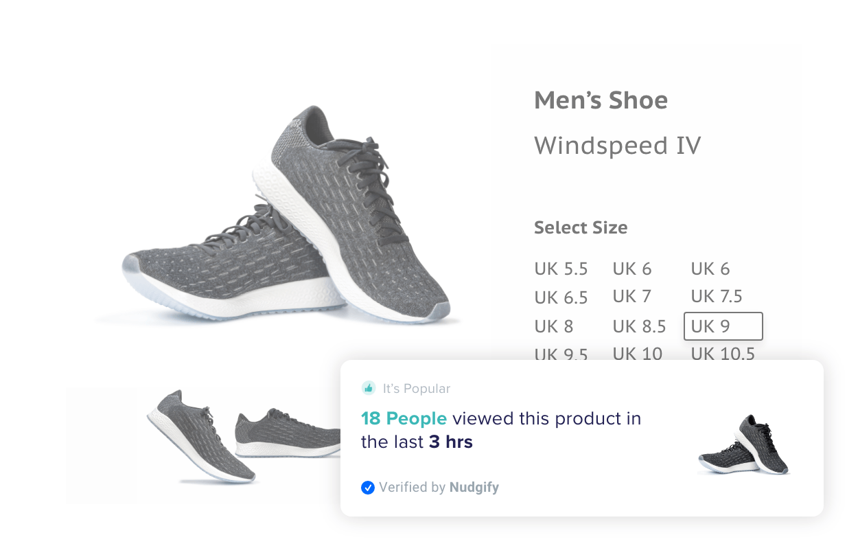
Task: Open the Nudgify verification link
Action: pyautogui.click(x=474, y=488)
